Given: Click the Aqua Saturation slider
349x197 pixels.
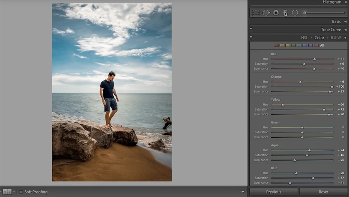Looking at the screenshot, I should pos(302,155).
